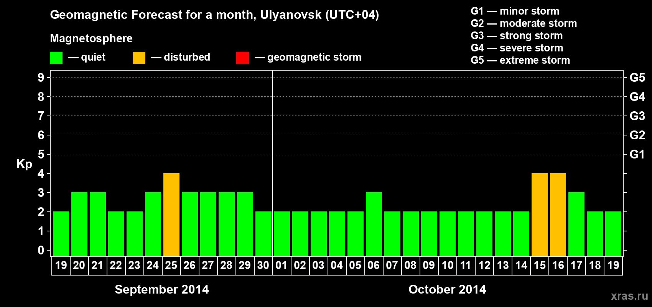652x307 pixels.
Task: Click 'G5 — extreme storm' legend entry
Action: click(520, 60)
